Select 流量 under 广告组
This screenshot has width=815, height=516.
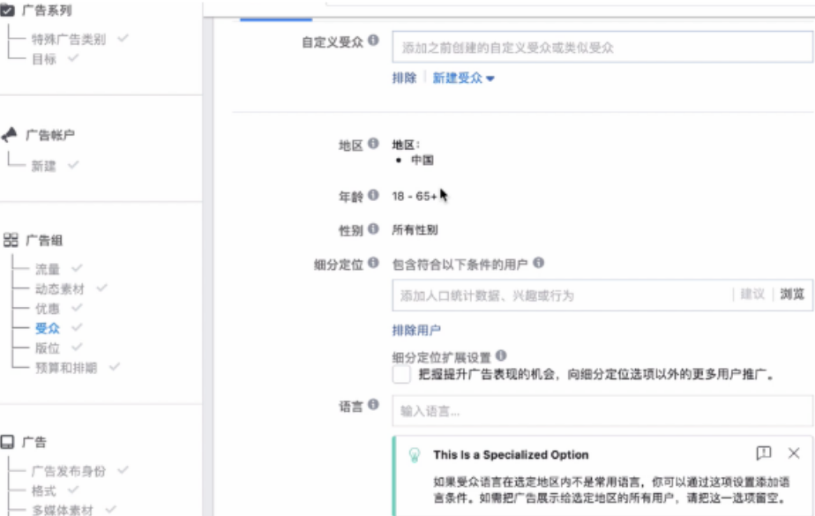[x=48, y=269]
